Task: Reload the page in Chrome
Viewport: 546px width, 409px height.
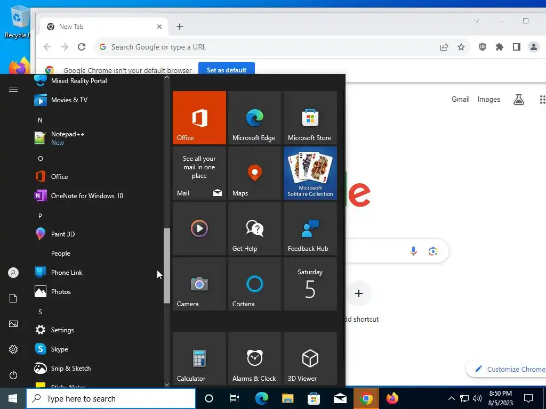Action: pyautogui.click(x=82, y=47)
